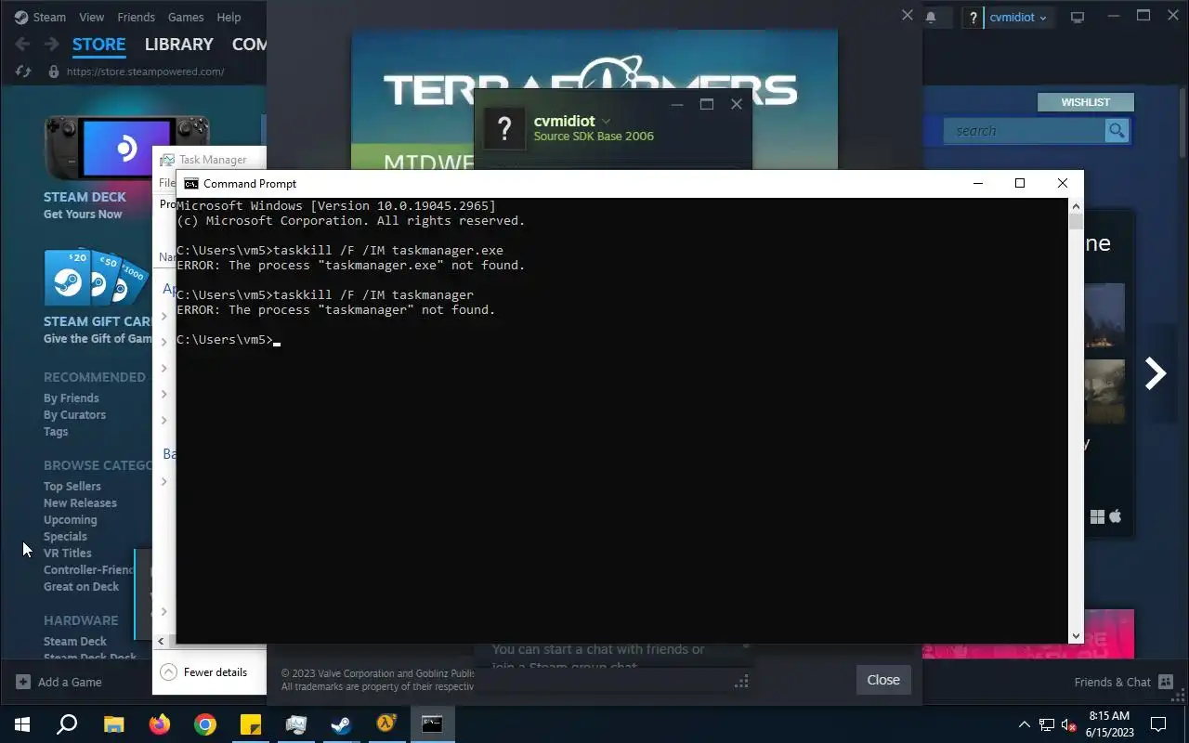The height and width of the screenshot is (743, 1189).
Task: Reload the Steam store page
Action: [24, 72]
